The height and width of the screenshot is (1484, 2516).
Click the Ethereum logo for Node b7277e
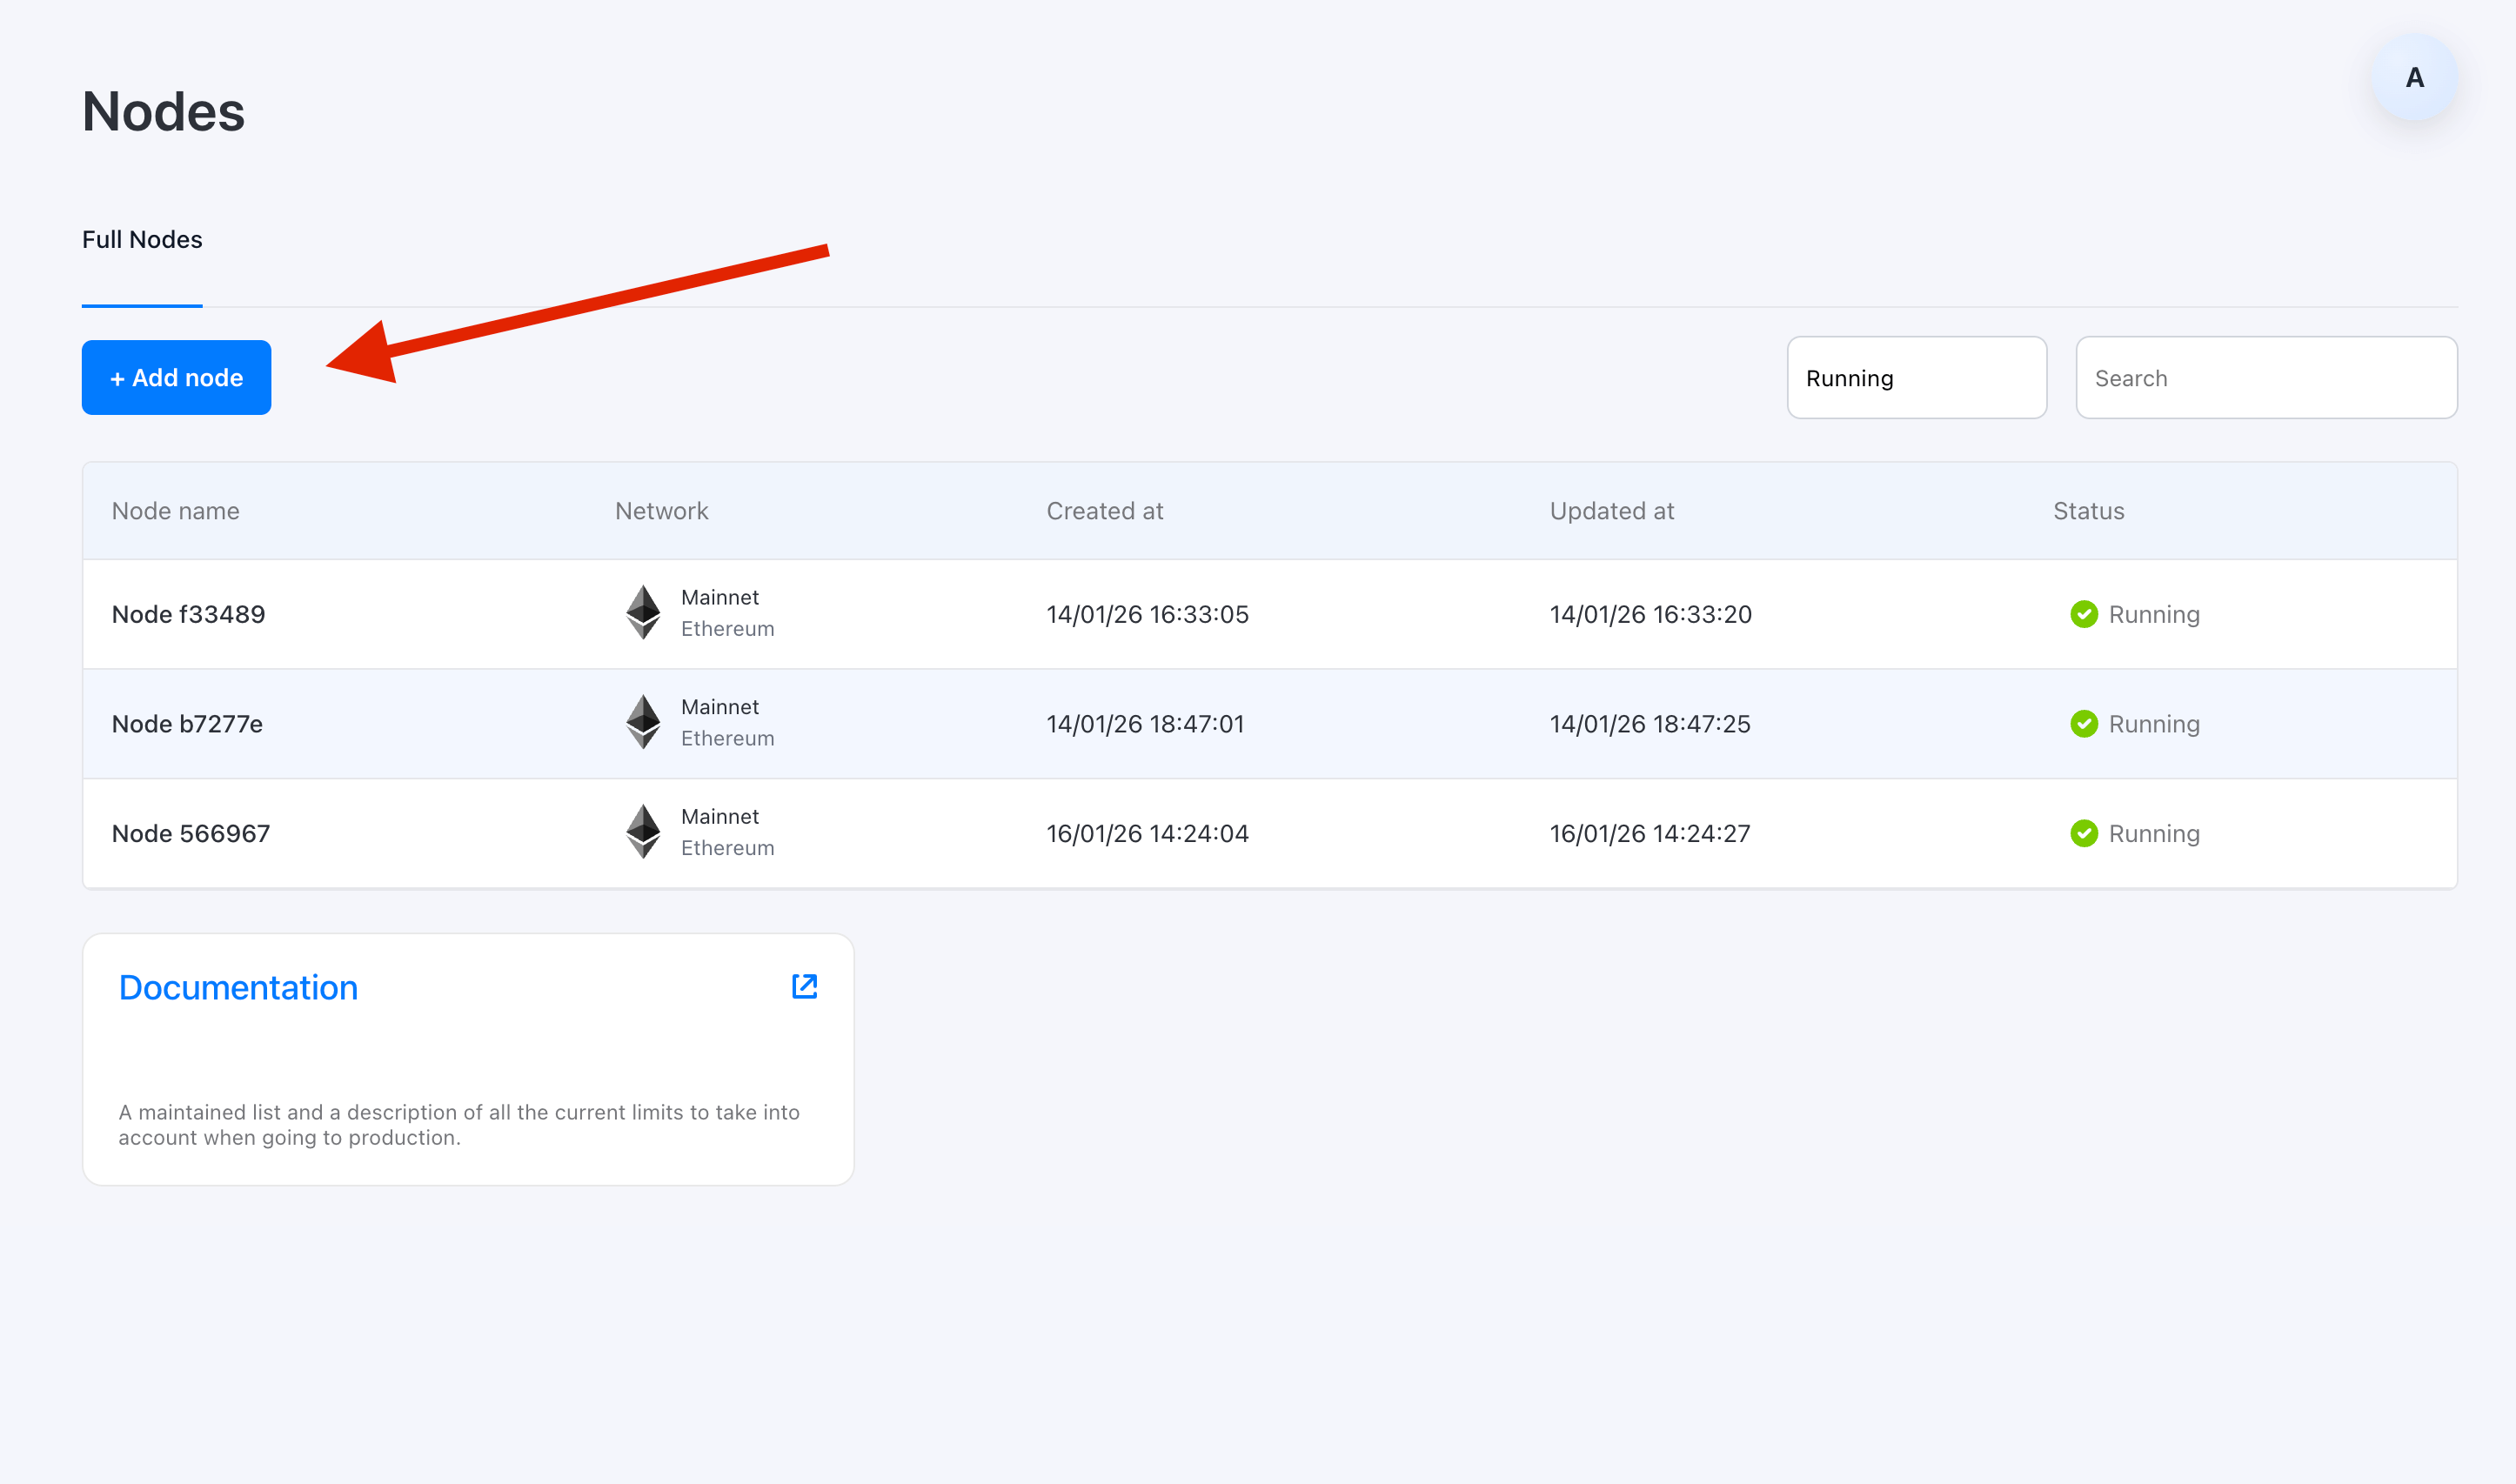[643, 722]
